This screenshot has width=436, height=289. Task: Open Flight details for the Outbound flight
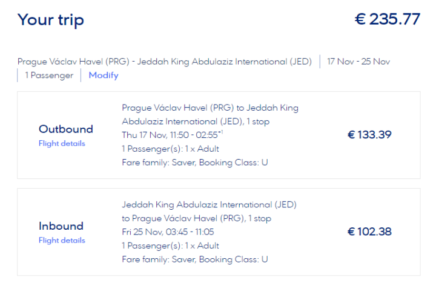pos(62,143)
